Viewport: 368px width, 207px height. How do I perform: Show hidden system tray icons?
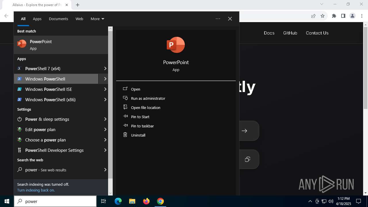[310, 201]
